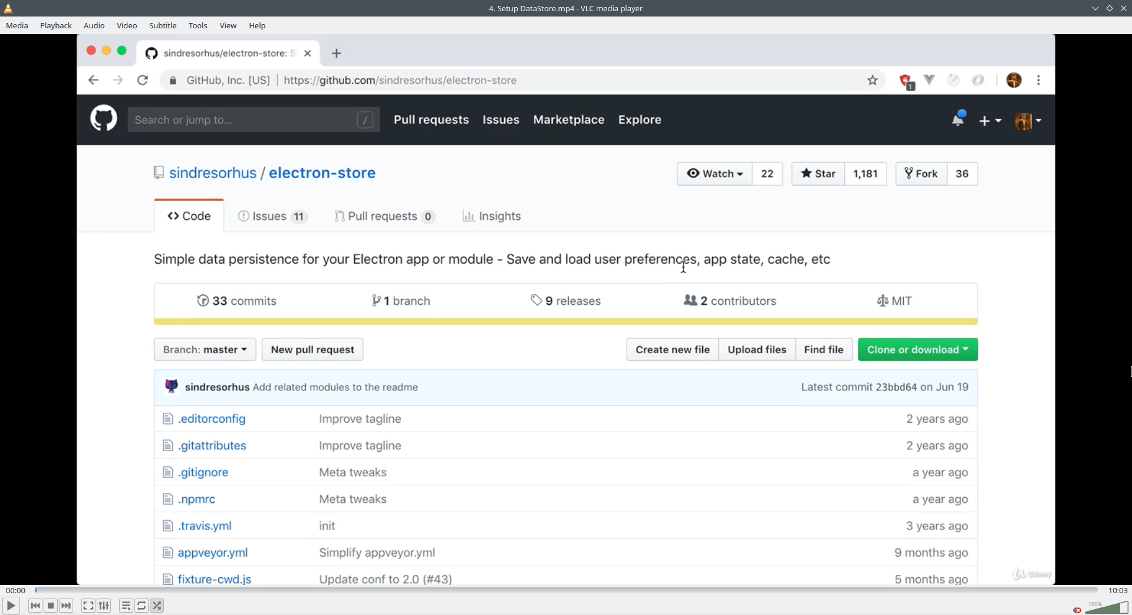
Task: Focus the GitHub search box
Action: 254,120
